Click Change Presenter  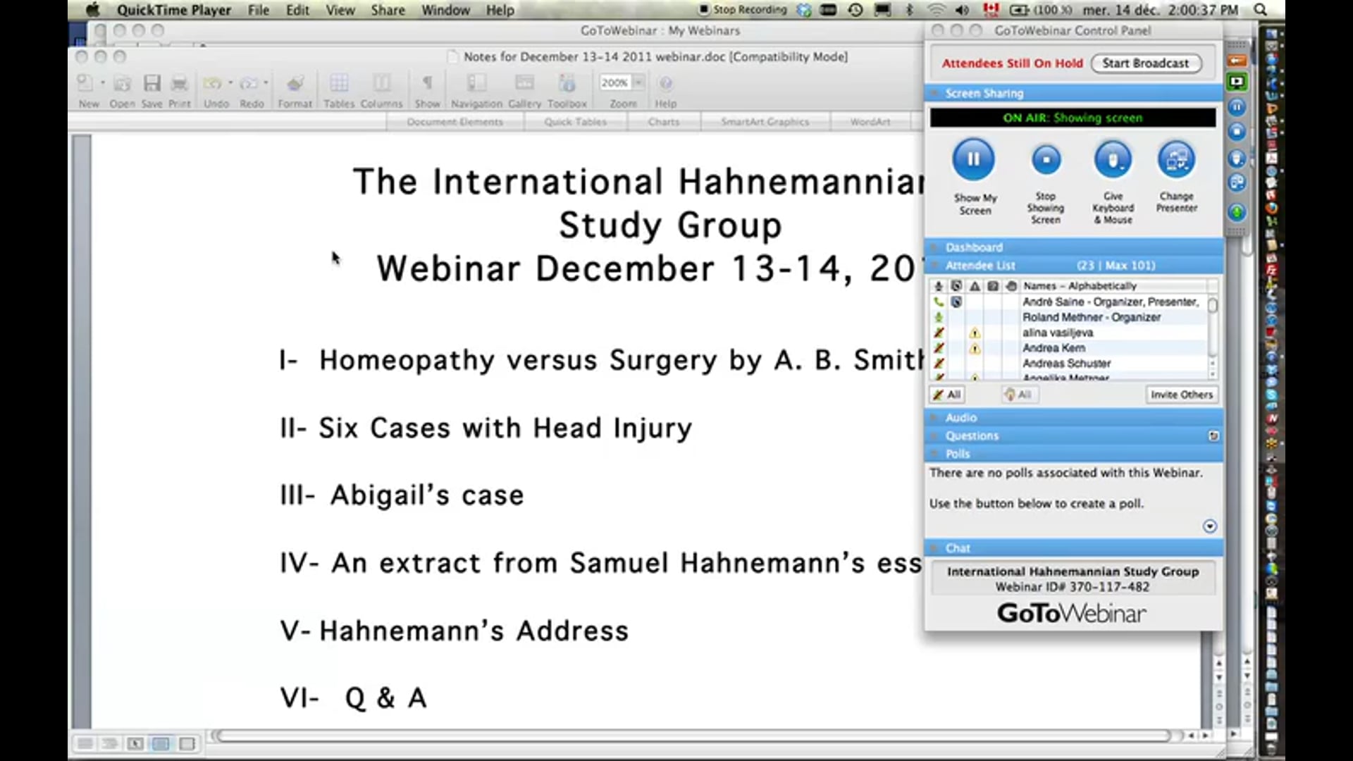click(x=1175, y=159)
